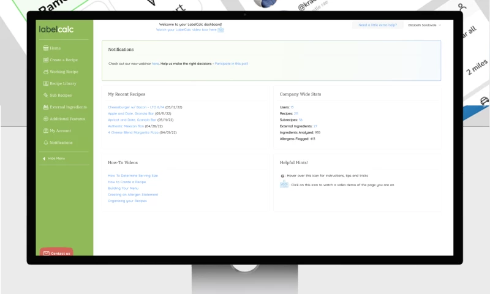Select the Sub Recipes tag icon
The image size is (490, 294).
point(45,95)
